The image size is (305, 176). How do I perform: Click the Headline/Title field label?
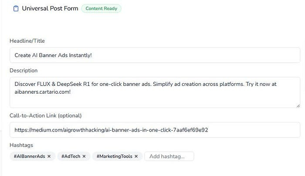(x=27, y=41)
